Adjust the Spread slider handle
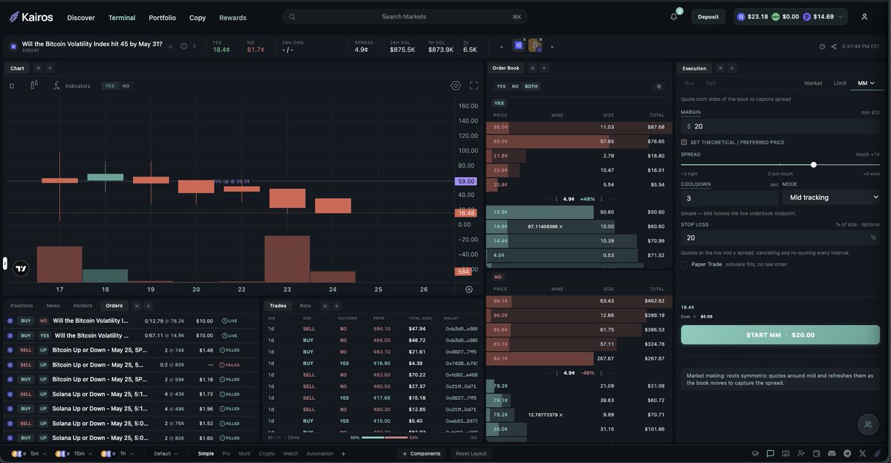This screenshot has height=463, width=891. (x=814, y=165)
